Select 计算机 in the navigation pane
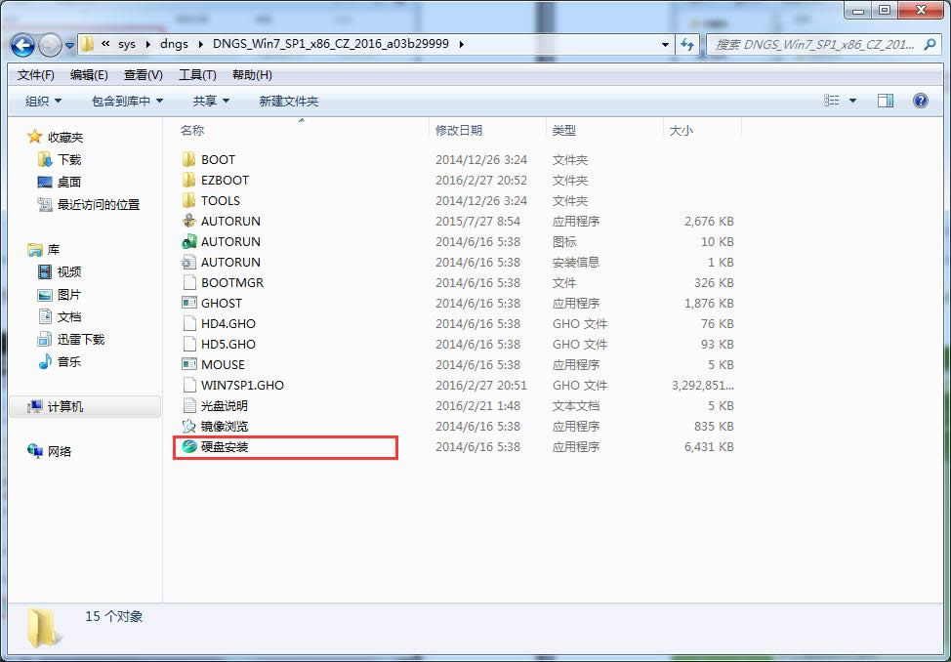 click(64, 407)
